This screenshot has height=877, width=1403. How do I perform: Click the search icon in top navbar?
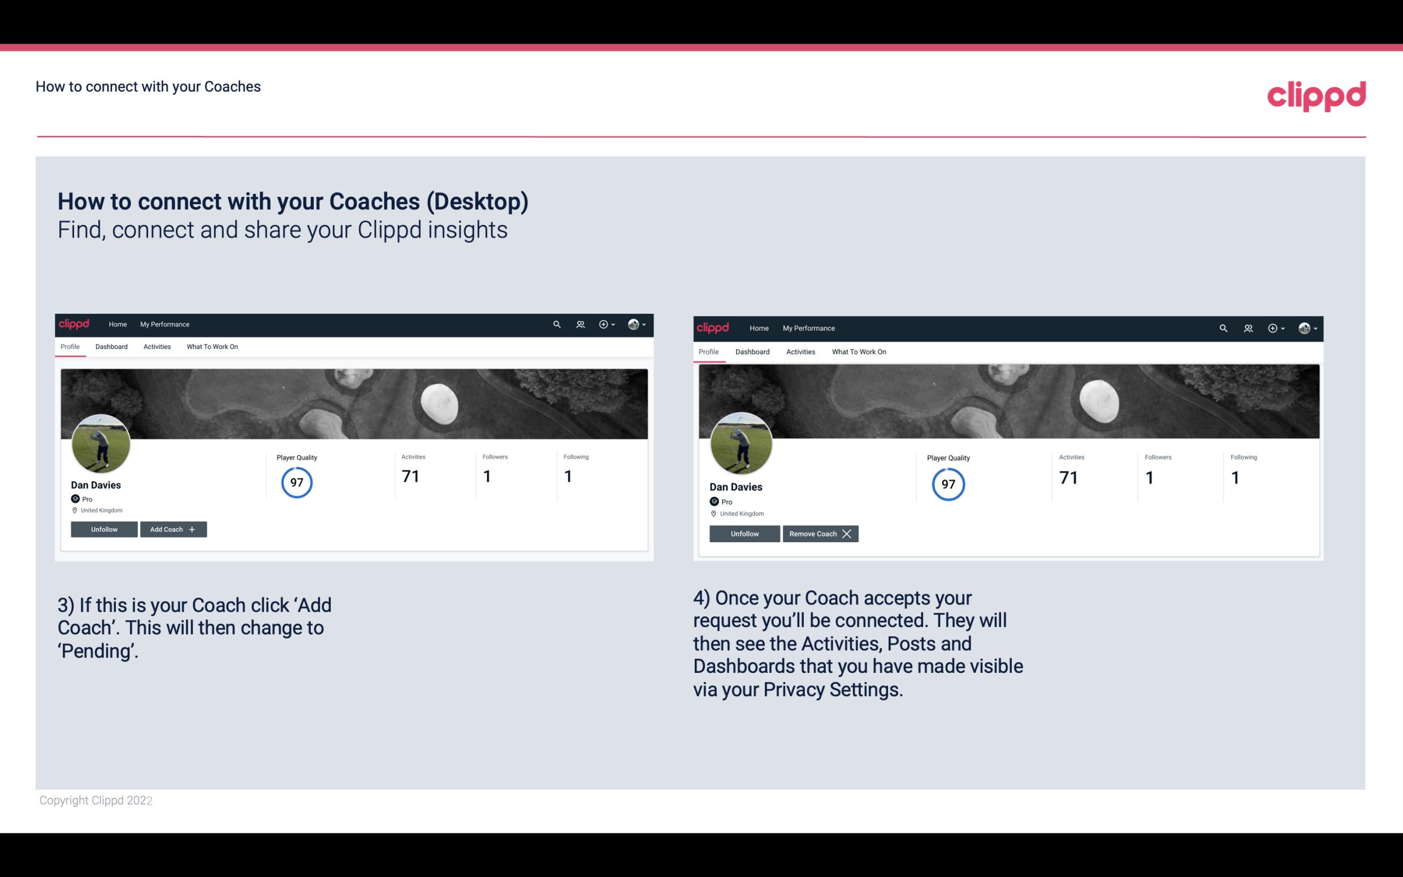click(x=557, y=323)
